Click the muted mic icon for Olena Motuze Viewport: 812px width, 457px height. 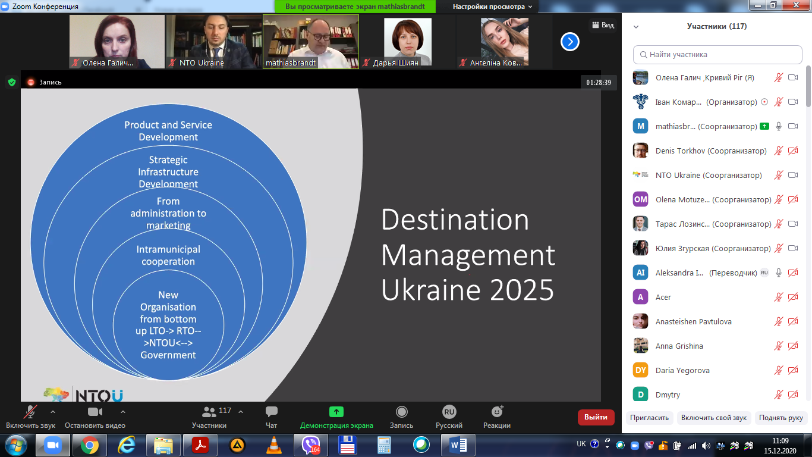click(x=779, y=199)
